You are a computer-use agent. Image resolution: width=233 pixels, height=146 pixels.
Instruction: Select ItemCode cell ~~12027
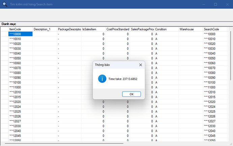point(20,121)
